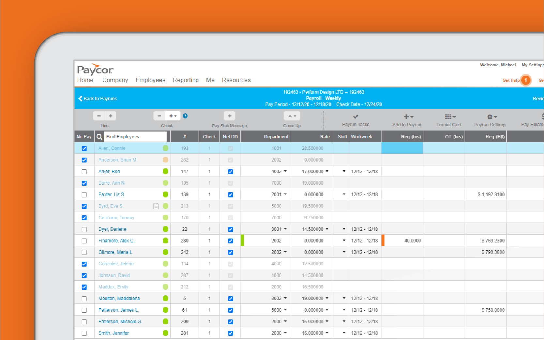Open Home in main navigation
544x340 pixels.
[85, 80]
